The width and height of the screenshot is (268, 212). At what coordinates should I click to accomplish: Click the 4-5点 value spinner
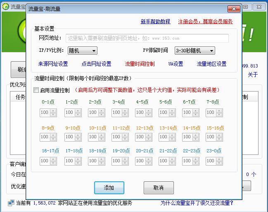coord(144,113)
